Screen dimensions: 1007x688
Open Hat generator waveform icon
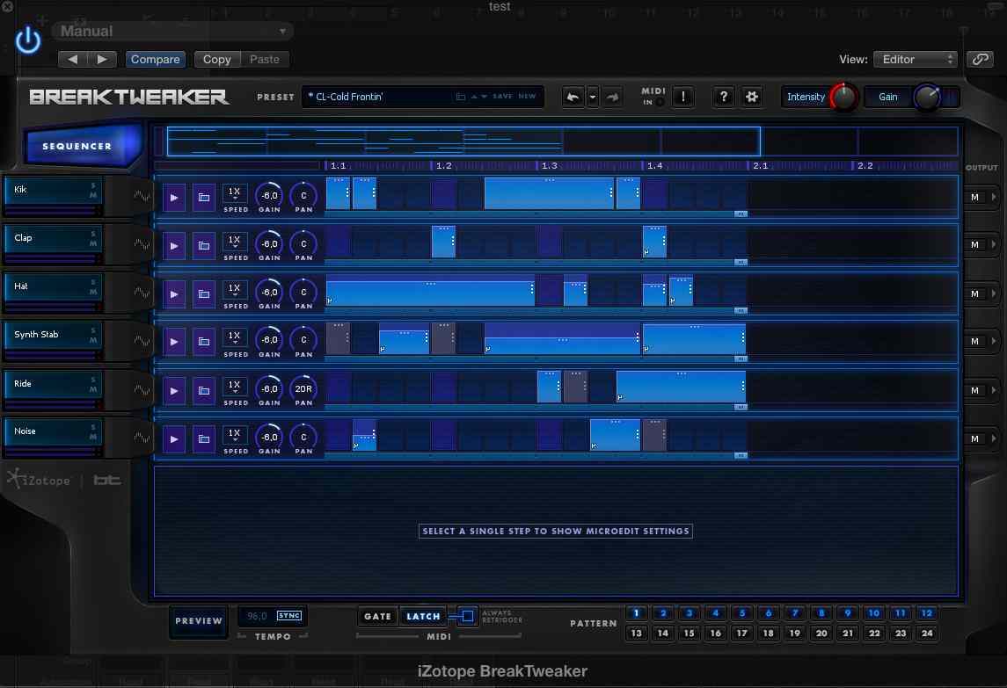point(142,293)
